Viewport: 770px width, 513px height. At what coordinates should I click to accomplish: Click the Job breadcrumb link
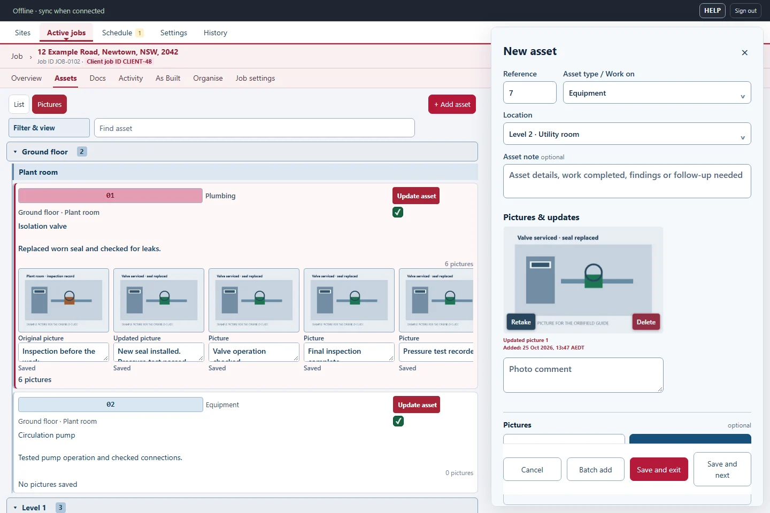pyautogui.click(x=17, y=56)
